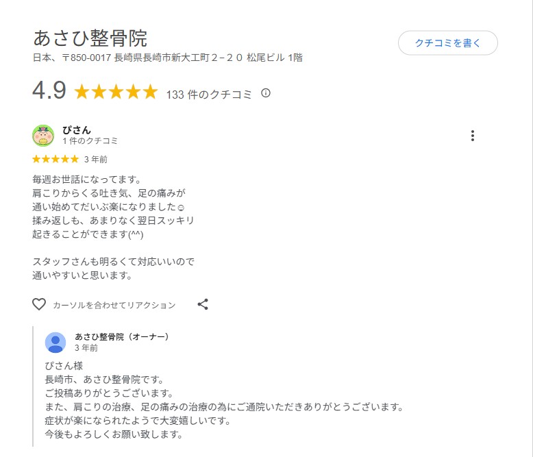533x457 pixels.
Task: Click the owner's blue profile avatar
Action: pyautogui.click(x=55, y=343)
